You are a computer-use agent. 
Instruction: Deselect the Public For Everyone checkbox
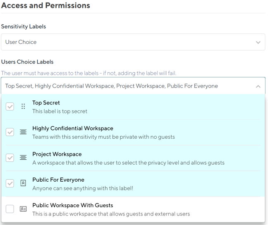pyautogui.click(x=10, y=183)
